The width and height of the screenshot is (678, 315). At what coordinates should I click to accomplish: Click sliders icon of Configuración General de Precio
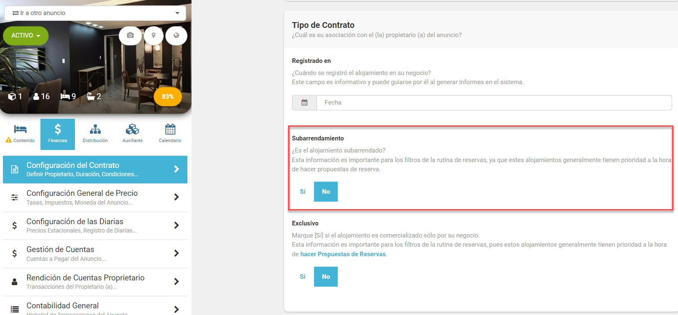pos(15,197)
